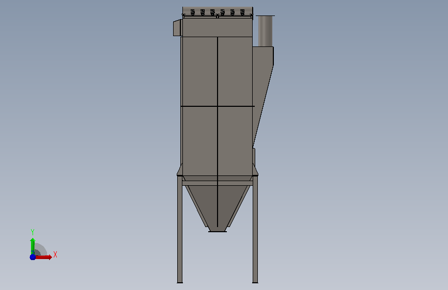Click the red X axis arrow of triad
This screenshot has width=448, height=290.
click(x=43, y=257)
